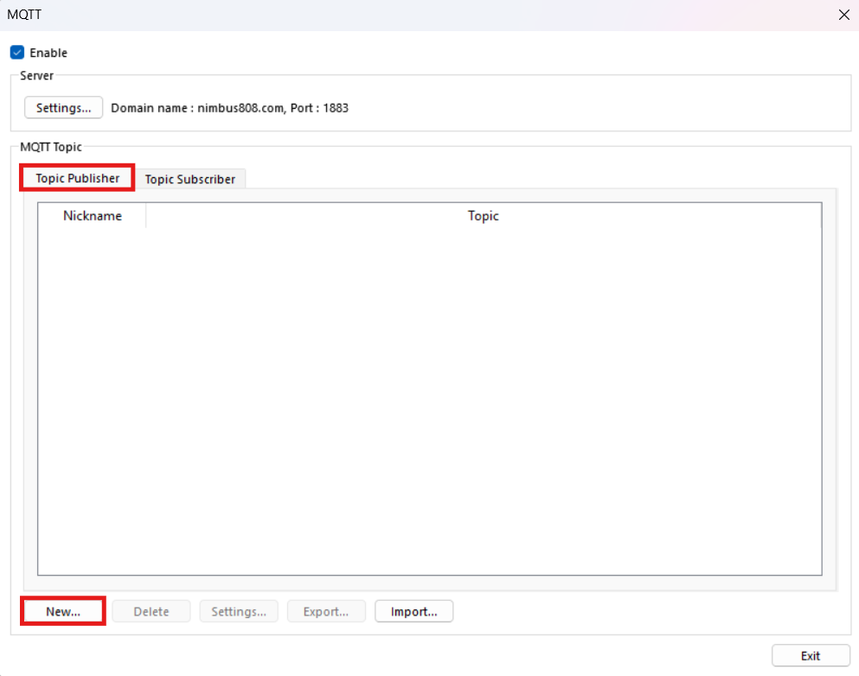Image resolution: width=859 pixels, height=676 pixels.
Task: Click the Nickname column header
Action: click(92, 216)
